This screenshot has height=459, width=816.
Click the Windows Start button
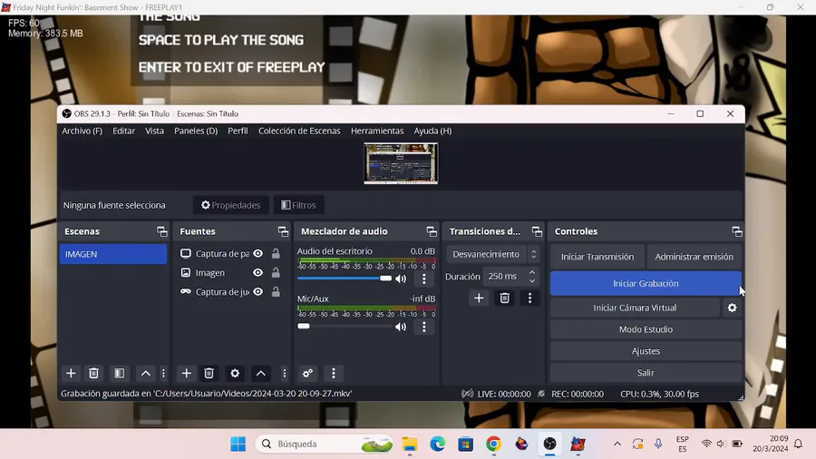[x=238, y=444]
